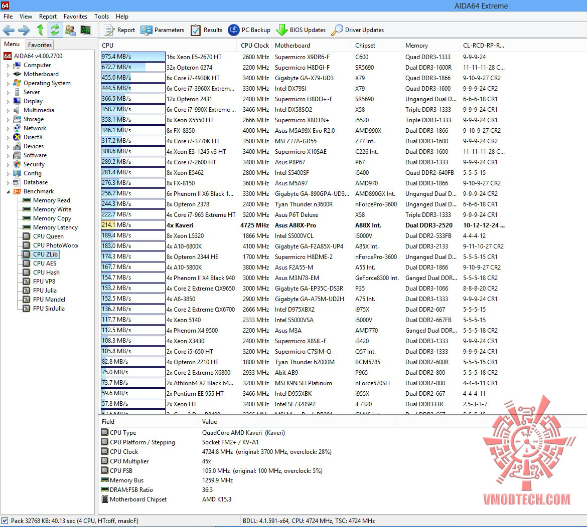Open FPU Julia benchmark

coord(40,291)
